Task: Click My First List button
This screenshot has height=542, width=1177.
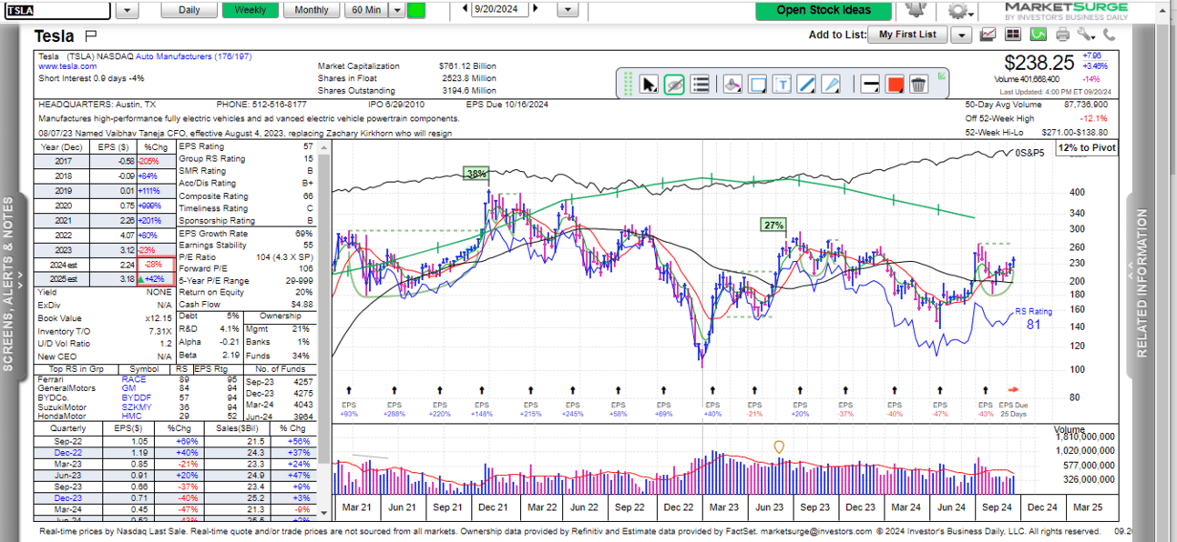Action: [907, 35]
